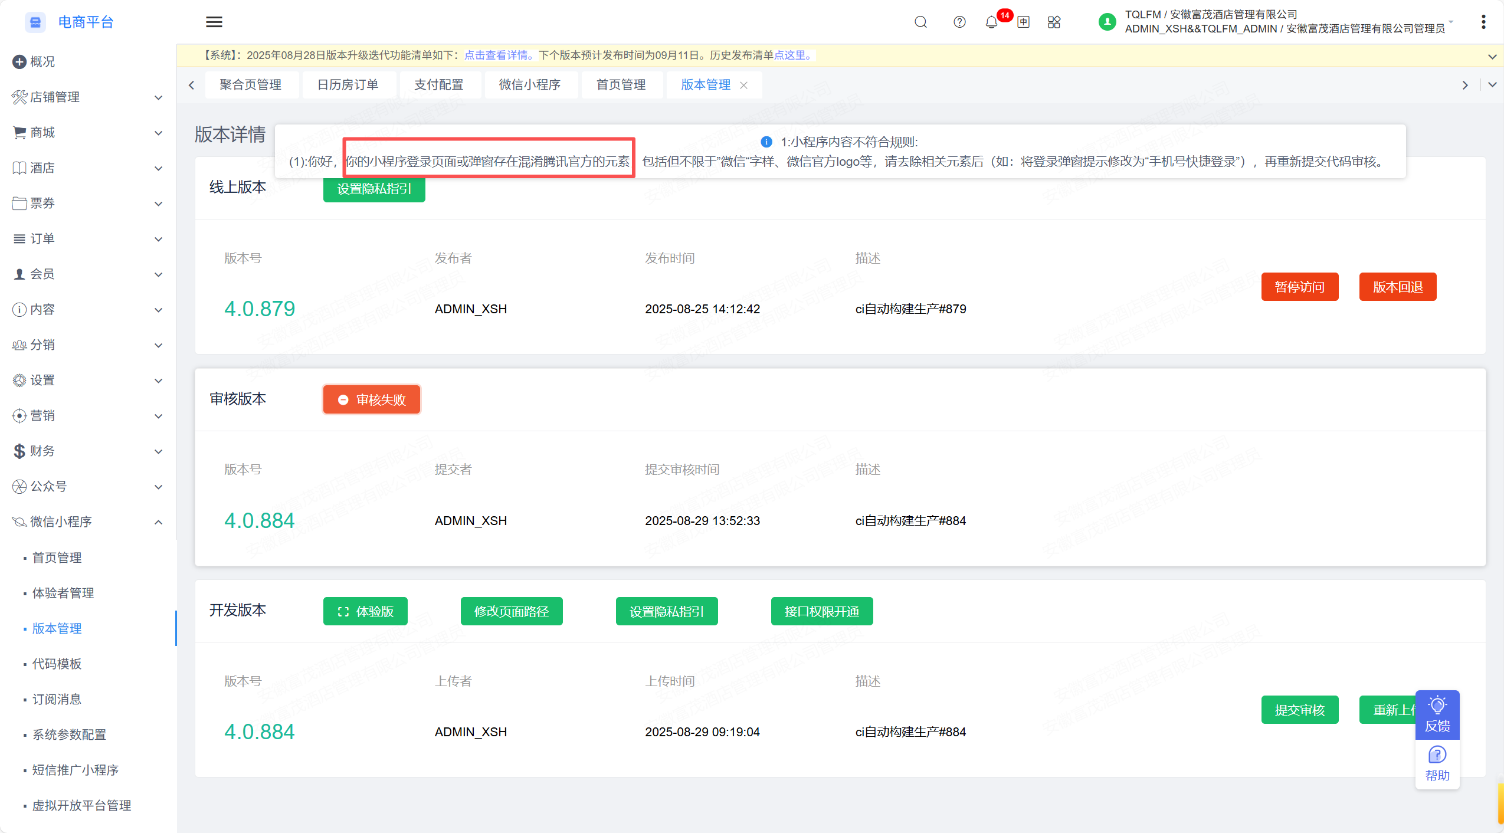Open the 点击查看详情 link in notice
The width and height of the screenshot is (1504, 833).
(x=496, y=55)
